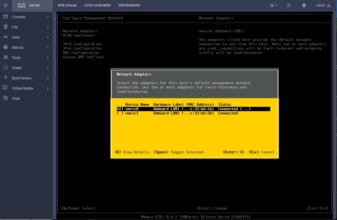337x220 pixels.
Task: Click <Enter> Change at console bottom
Action: tap(212, 208)
